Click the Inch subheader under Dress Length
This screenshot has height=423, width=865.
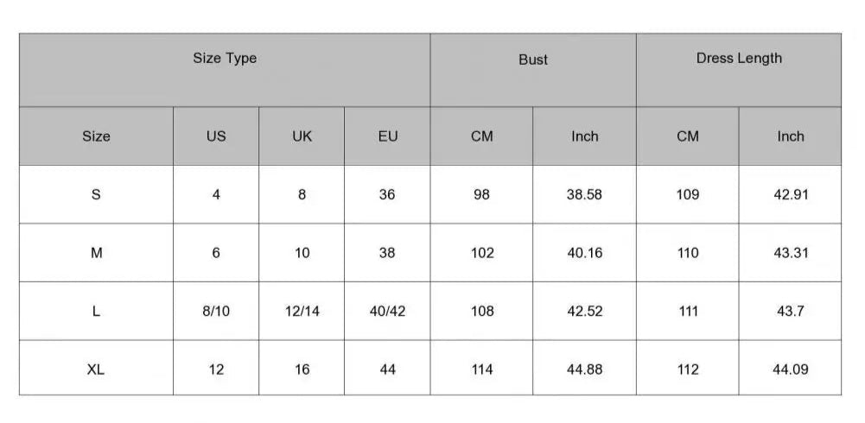791,136
